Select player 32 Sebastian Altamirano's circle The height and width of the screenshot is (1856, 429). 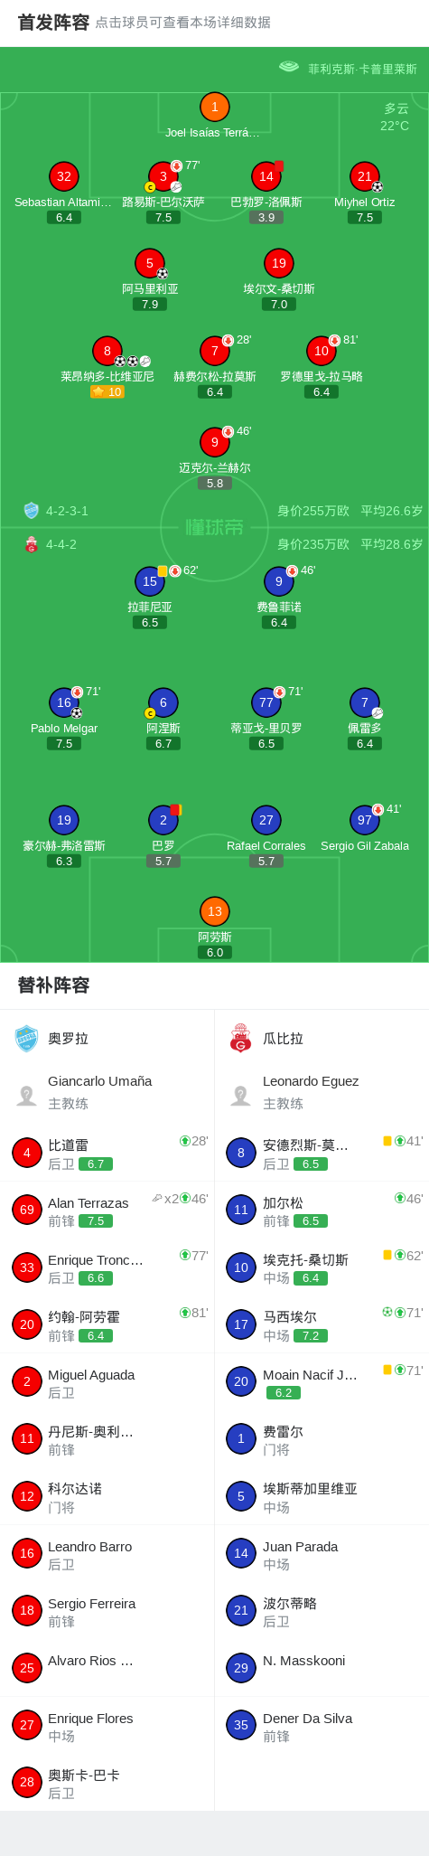coord(64,176)
